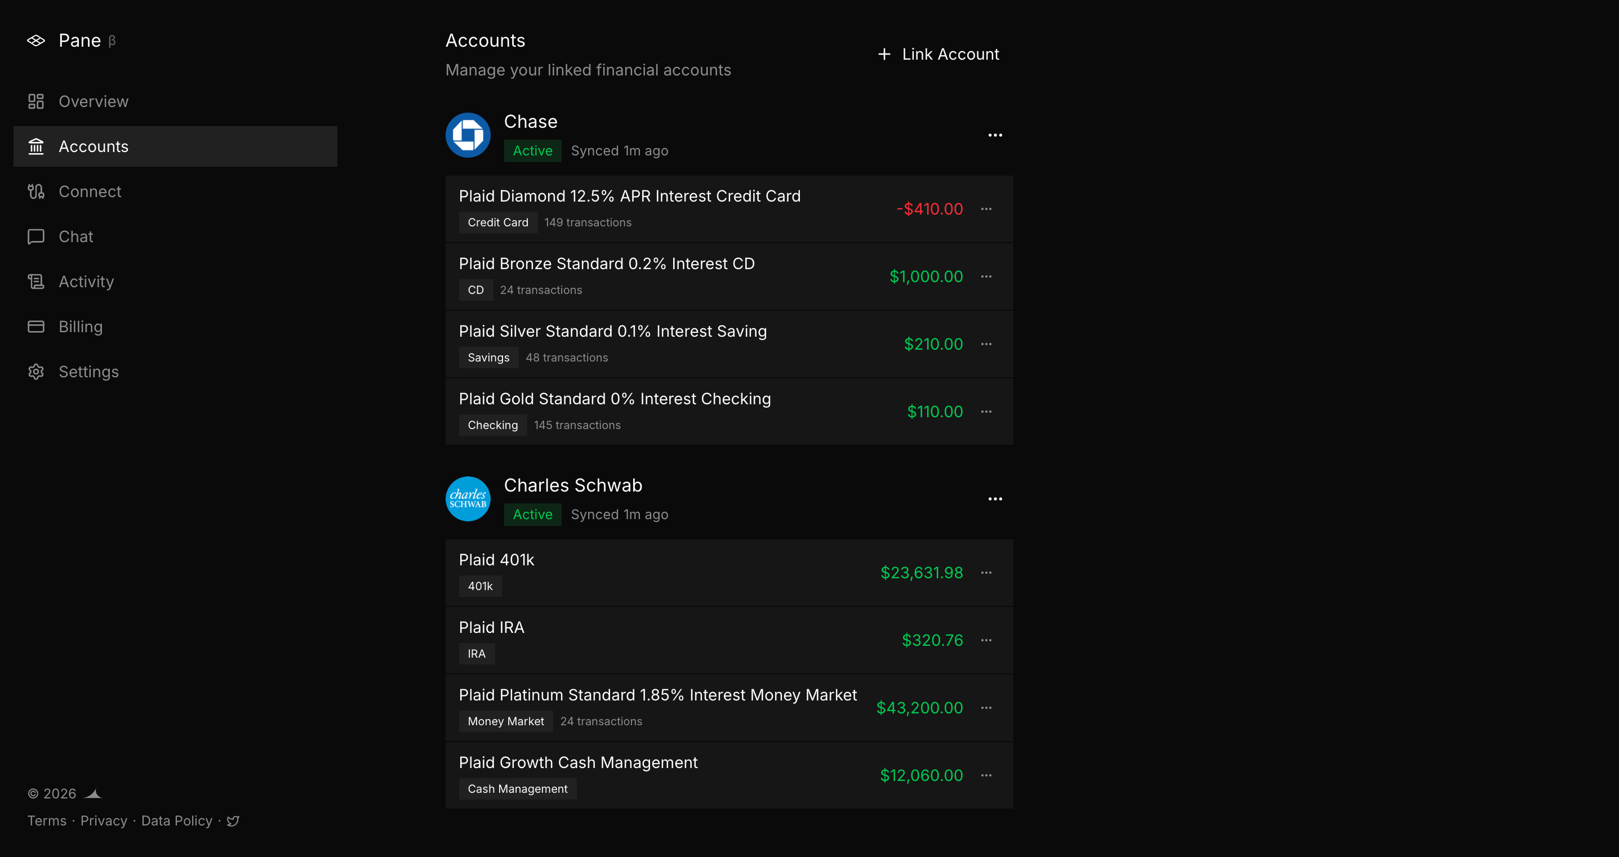Open the Charles Schwab options menu
This screenshot has width=1619, height=857.
pyautogui.click(x=995, y=498)
